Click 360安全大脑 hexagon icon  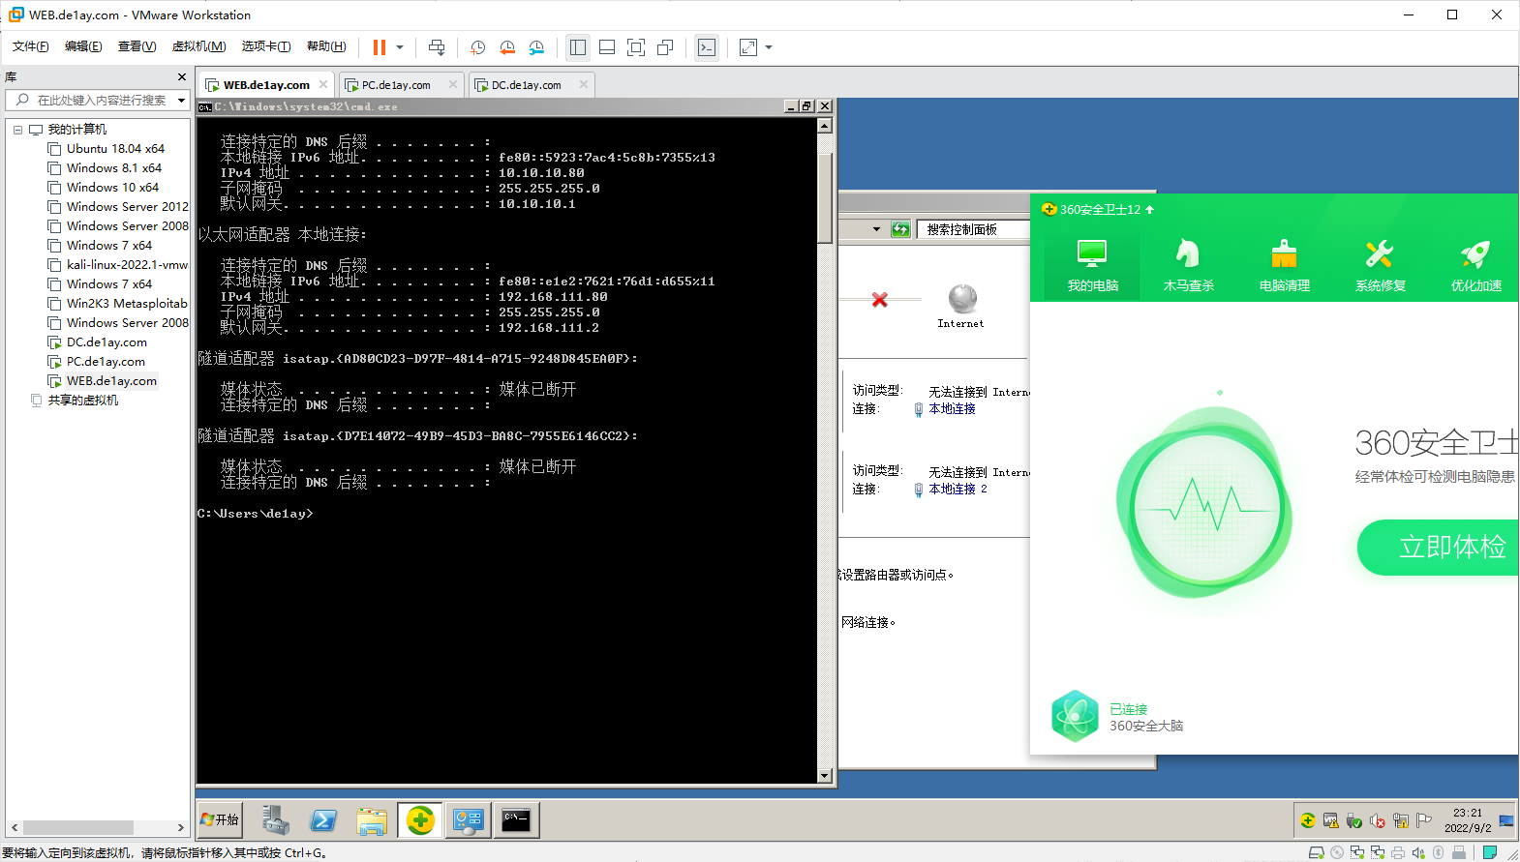[x=1075, y=716]
